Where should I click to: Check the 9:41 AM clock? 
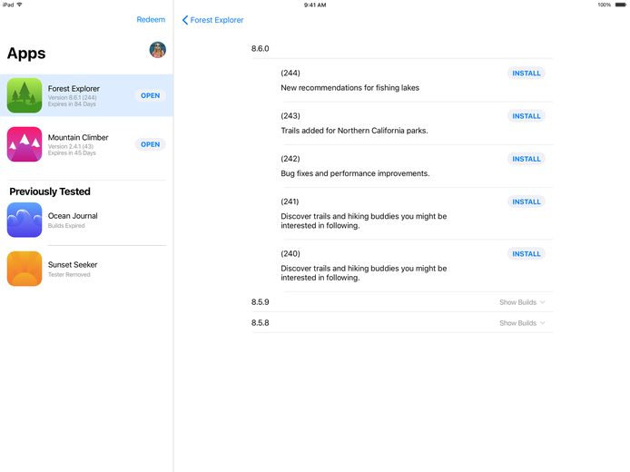click(x=315, y=5)
